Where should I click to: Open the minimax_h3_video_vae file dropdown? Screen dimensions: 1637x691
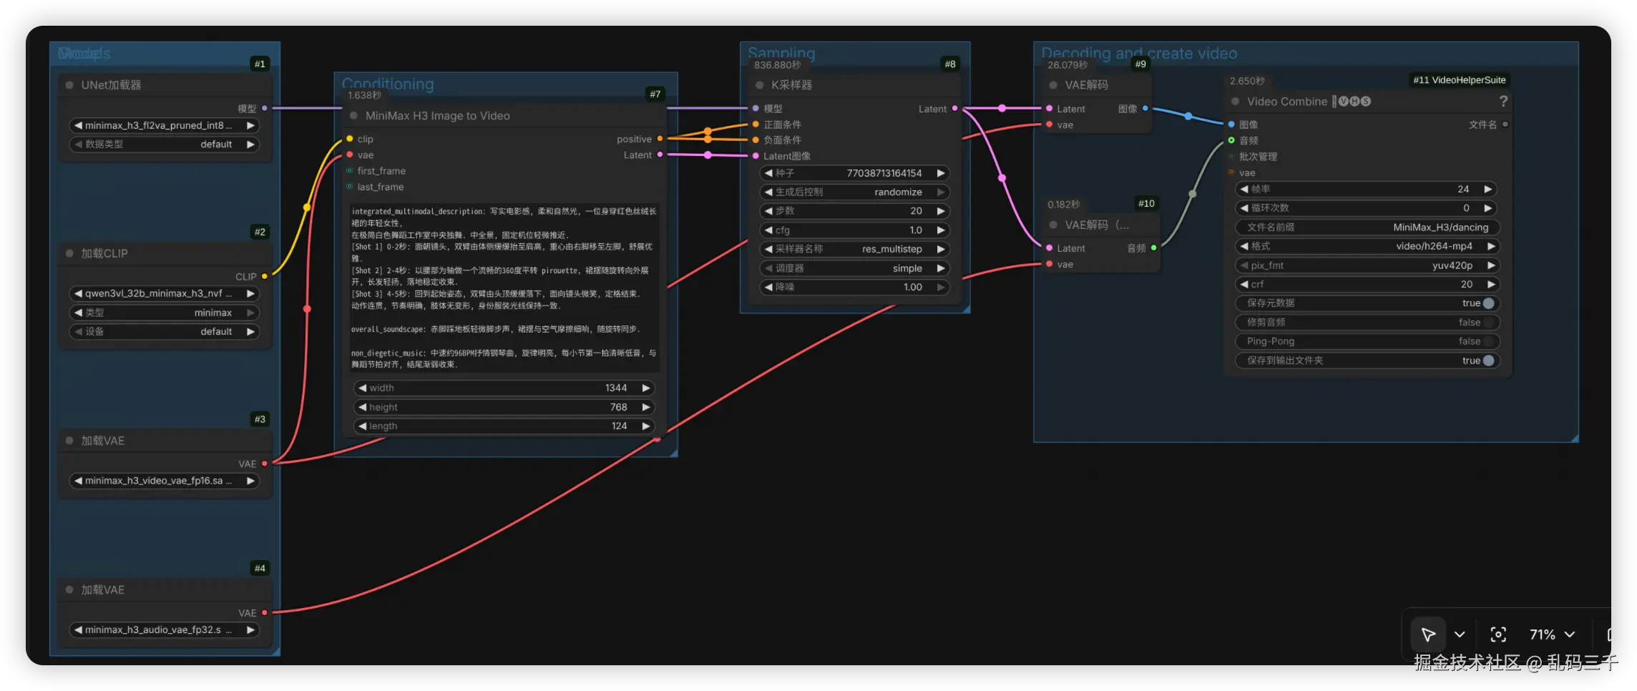(165, 481)
